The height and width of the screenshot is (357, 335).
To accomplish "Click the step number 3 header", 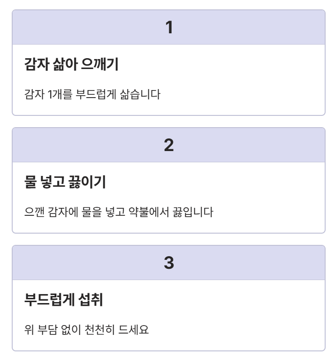I will (168, 263).
